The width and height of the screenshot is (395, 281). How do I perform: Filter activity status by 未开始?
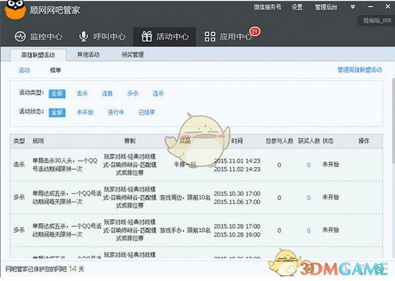coord(85,113)
